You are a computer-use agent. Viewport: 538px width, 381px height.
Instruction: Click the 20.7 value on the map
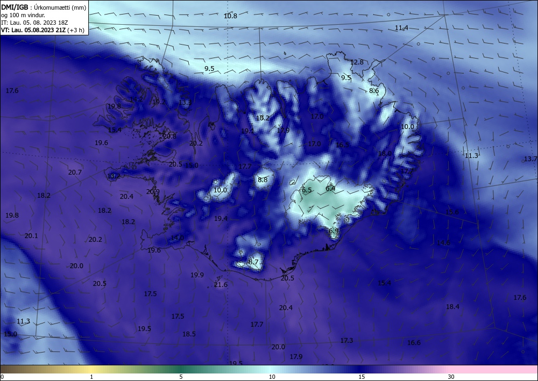pos(75,172)
